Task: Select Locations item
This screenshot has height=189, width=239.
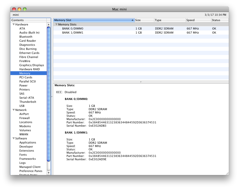Action: (26, 122)
